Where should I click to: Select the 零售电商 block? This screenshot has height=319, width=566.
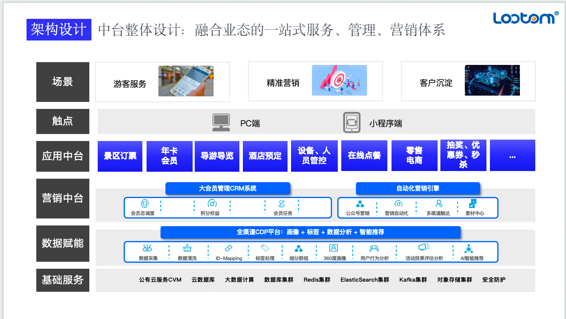(415, 156)
